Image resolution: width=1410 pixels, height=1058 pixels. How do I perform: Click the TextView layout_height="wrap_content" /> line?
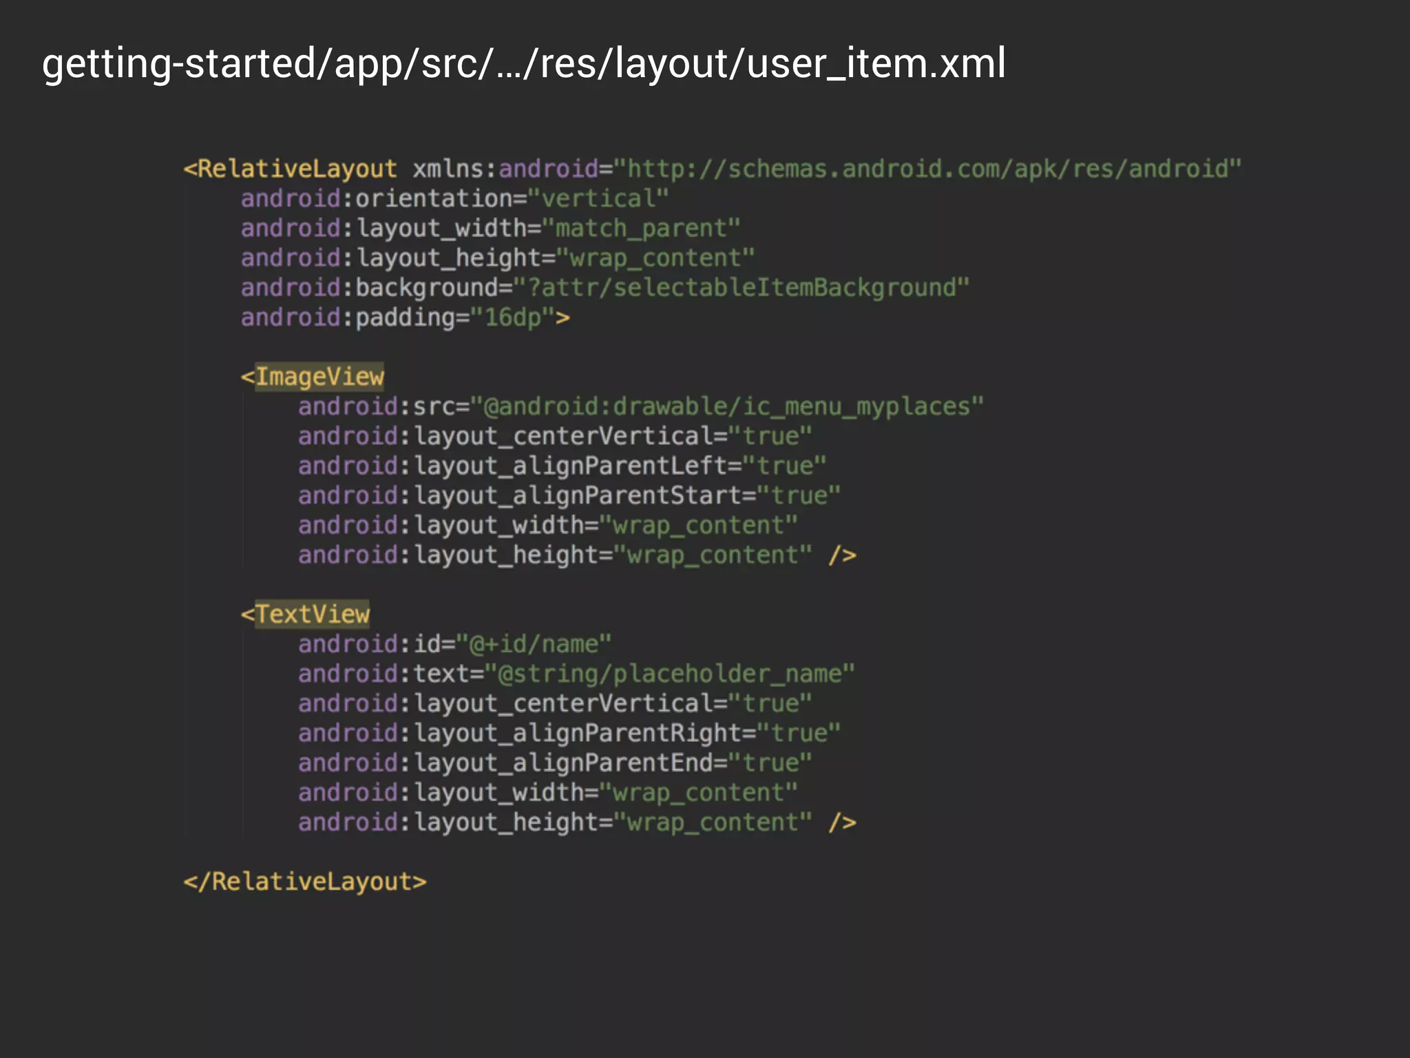[x=577, y=822]
